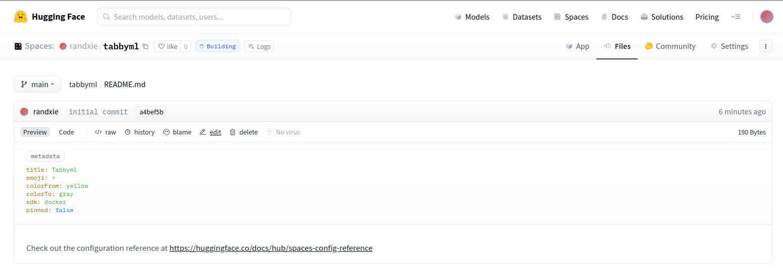783x275 pixels.
Task: Click the 190 Bytes file size
Action: tap(752, 132)
